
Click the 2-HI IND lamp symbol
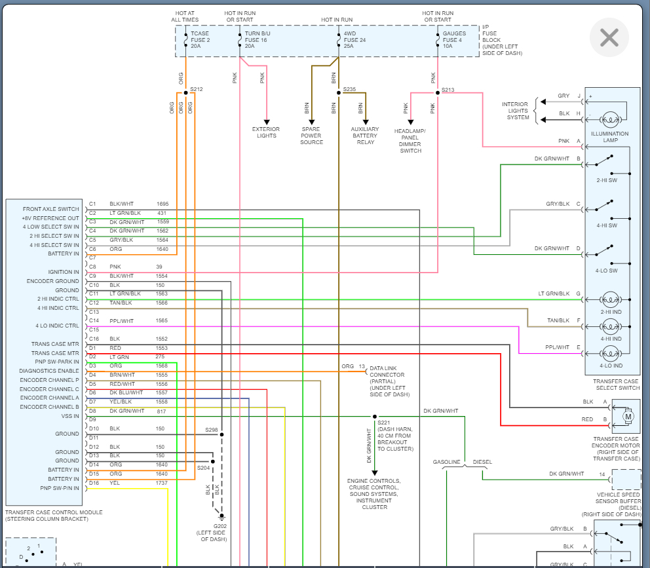610,299
